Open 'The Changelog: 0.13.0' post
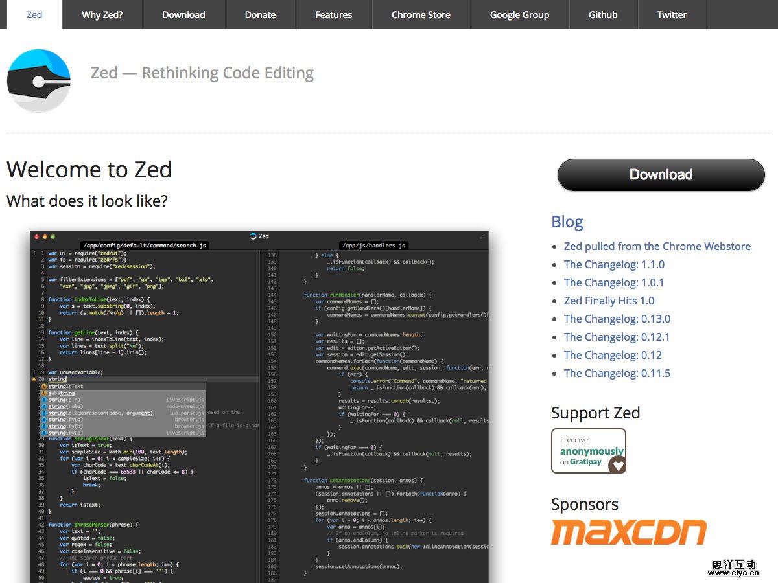Viewport: 778px width, 583px height. coord(617,319)
